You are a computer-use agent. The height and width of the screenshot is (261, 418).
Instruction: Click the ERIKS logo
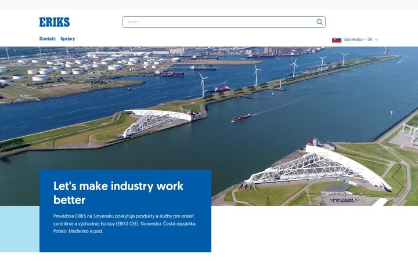(x=55, y=22)
